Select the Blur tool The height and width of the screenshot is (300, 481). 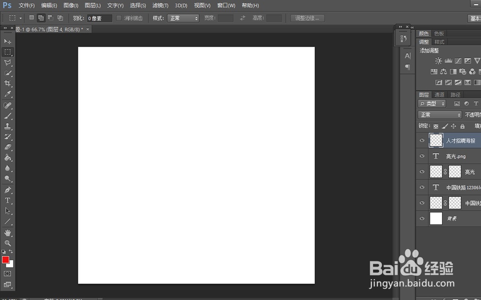(7, 168)
